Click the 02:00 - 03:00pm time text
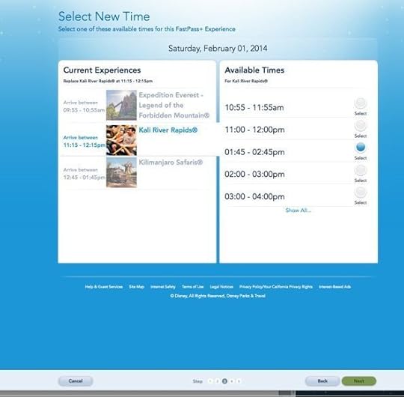This screenshot has height=397, width=404. click(x=254, y=174)
